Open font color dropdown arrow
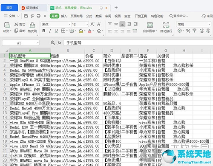 click(x=93, y=31)
